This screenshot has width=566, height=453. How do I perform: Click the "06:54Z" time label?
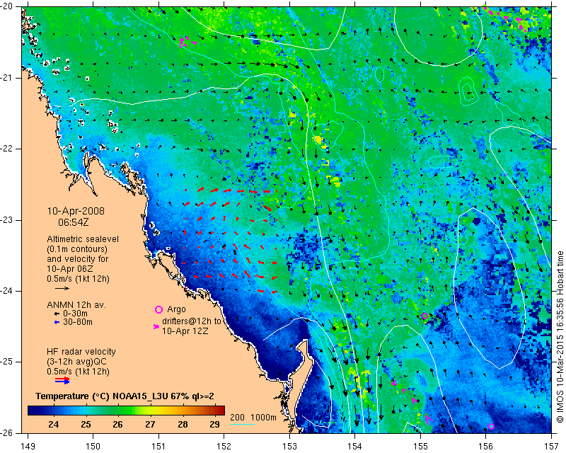click(74, 222)
